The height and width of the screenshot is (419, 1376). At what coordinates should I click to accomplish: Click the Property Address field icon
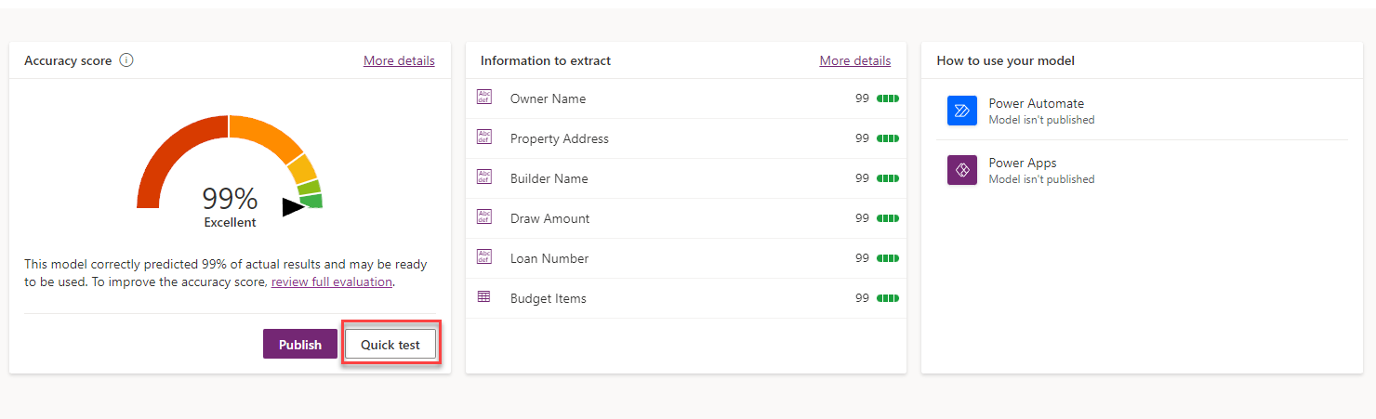[x=483, y=137]
